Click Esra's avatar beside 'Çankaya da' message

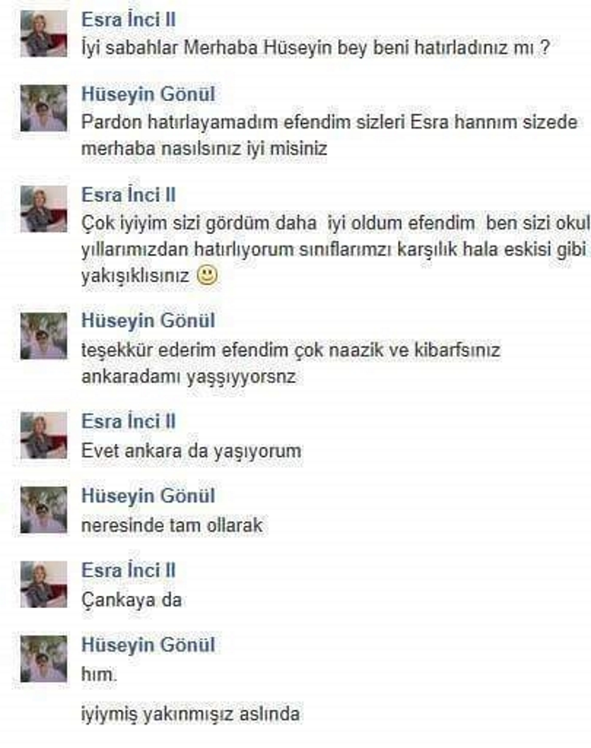pos(44,584)
